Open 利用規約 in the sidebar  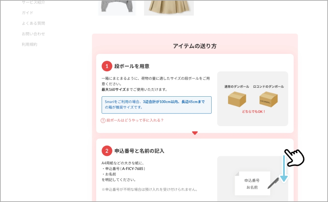(29, 44)
